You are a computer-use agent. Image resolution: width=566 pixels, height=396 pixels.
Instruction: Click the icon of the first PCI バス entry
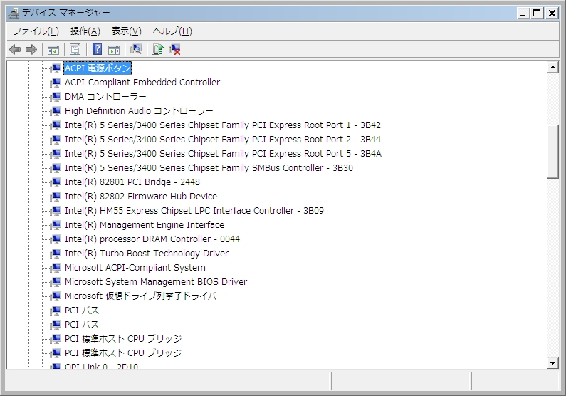(56, 311)
